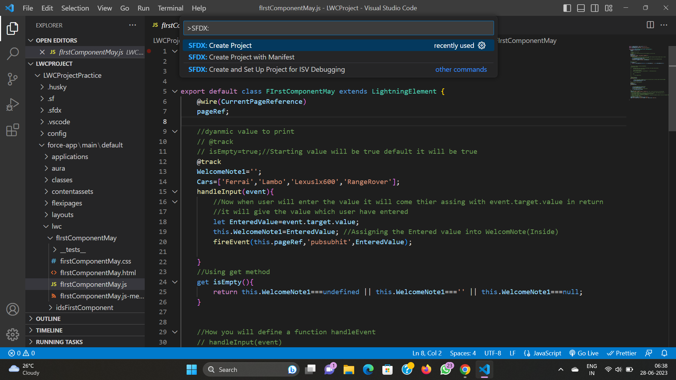This screenshot has width=676, height=380.
Task: Click Go Live in status bar
Action: tap(584, 353)
